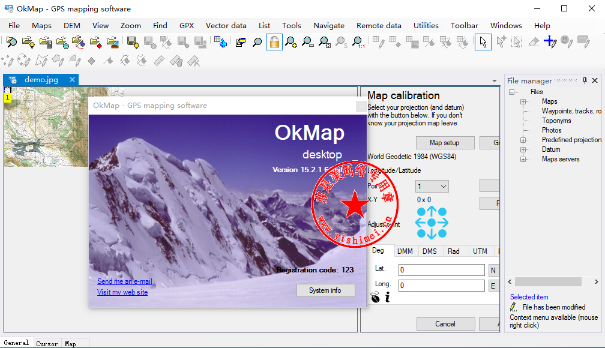The image size is (605, 348).
Task: Collapse the Files tree root node
Action: pos(511,92)
